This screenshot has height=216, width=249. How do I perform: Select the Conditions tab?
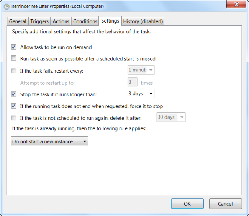click(x=85, y=21)
